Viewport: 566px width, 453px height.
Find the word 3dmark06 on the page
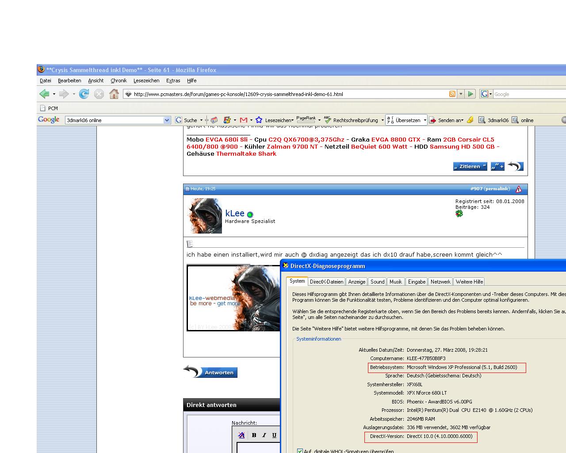493,120
